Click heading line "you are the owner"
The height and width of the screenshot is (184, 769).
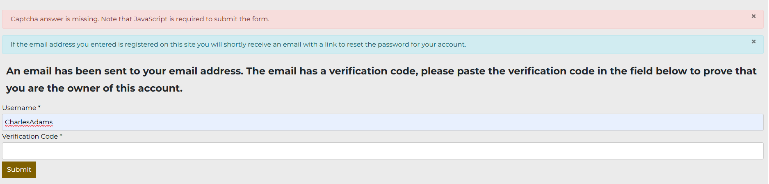pyautogui.click(x=94, y=88)
